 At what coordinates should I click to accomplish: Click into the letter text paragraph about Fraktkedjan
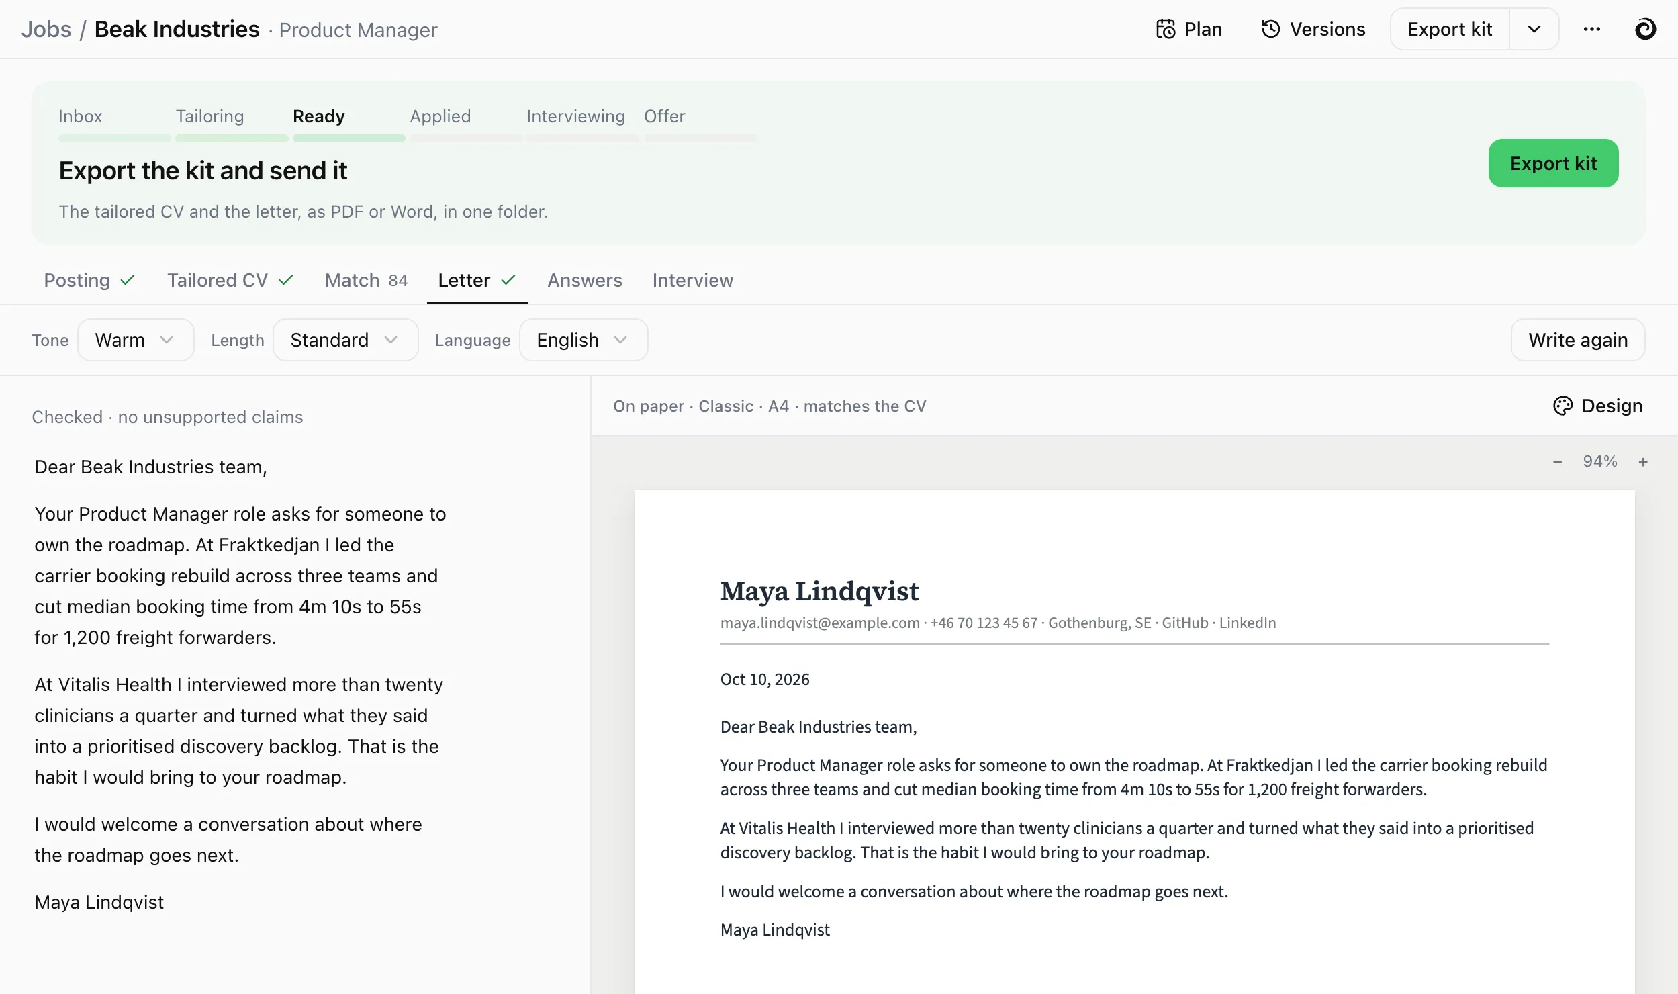(240, 576)
